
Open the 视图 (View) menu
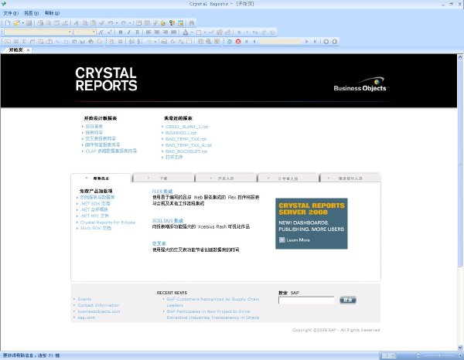[31, 13]
